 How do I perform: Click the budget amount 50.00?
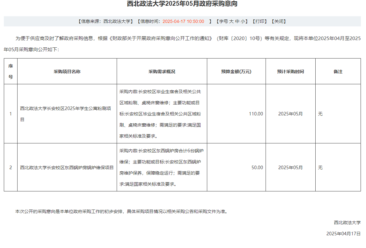[x=257, y=168]
